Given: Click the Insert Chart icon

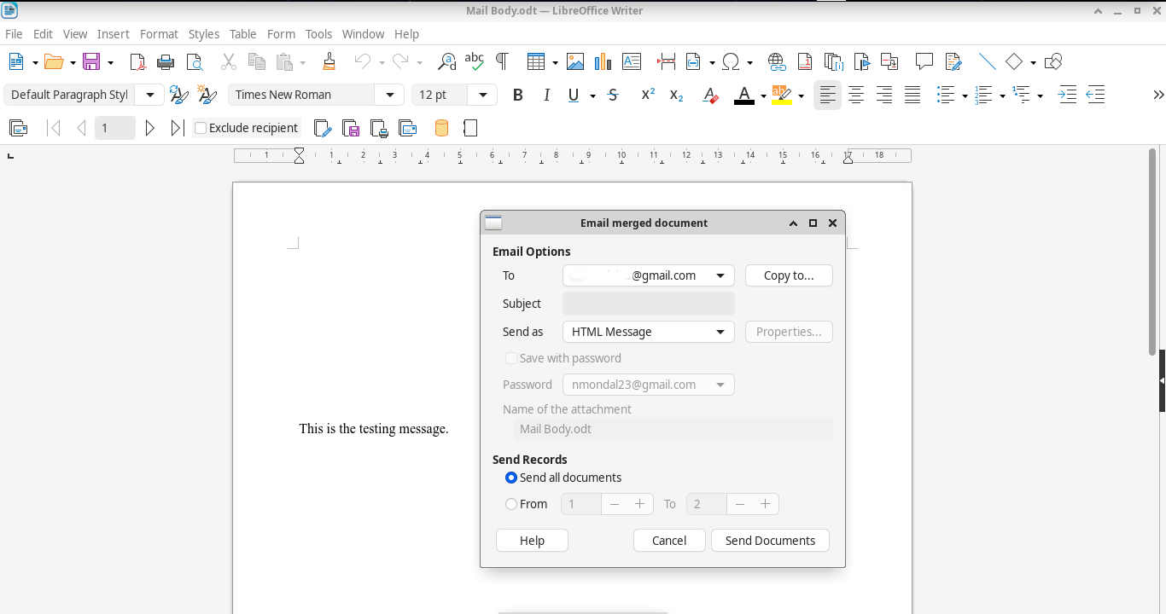Looking at the screenshot, I should tap(603, 61).
